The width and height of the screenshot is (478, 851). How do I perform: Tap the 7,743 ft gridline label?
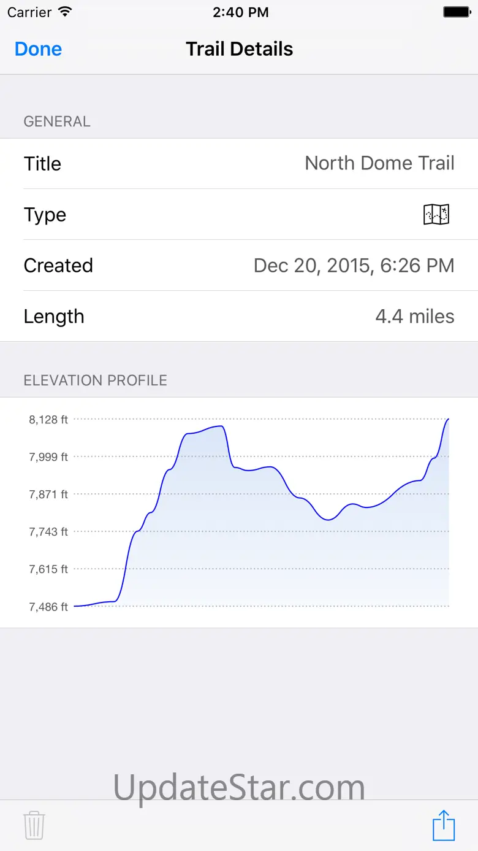coord(48,531)
